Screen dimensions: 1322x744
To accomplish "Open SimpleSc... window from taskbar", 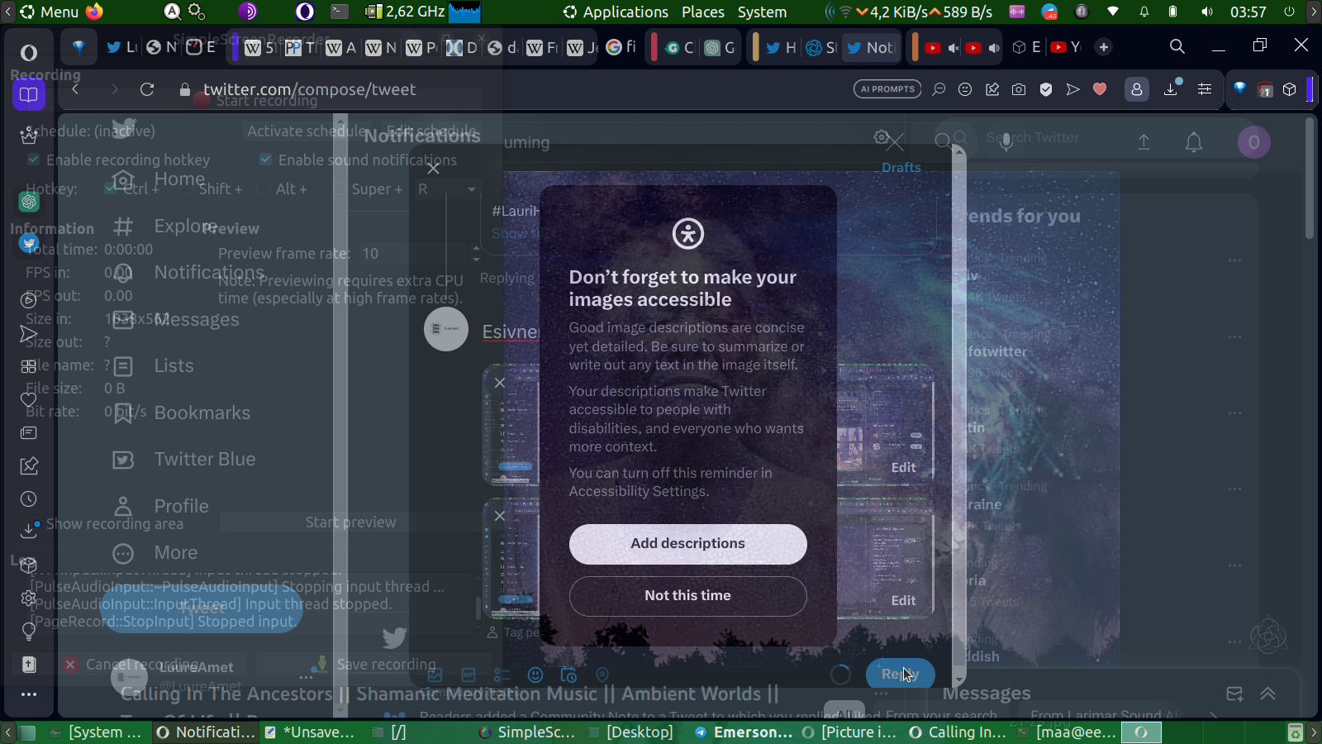I will 526,732.
